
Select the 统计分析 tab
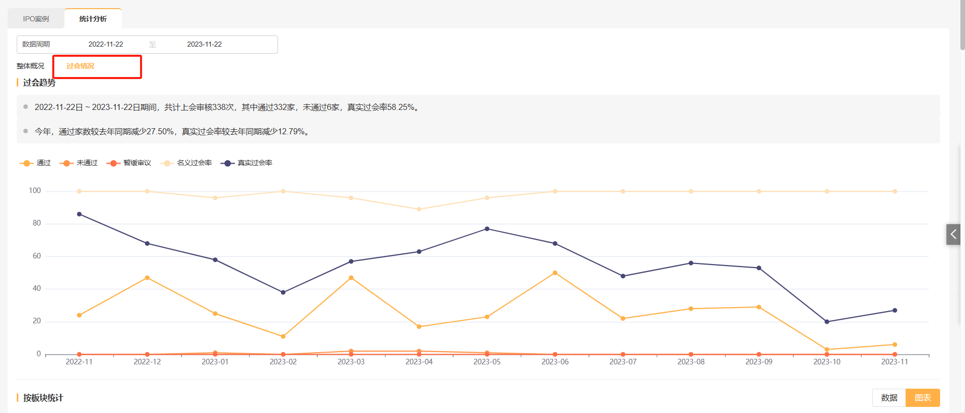click(93, 19)
